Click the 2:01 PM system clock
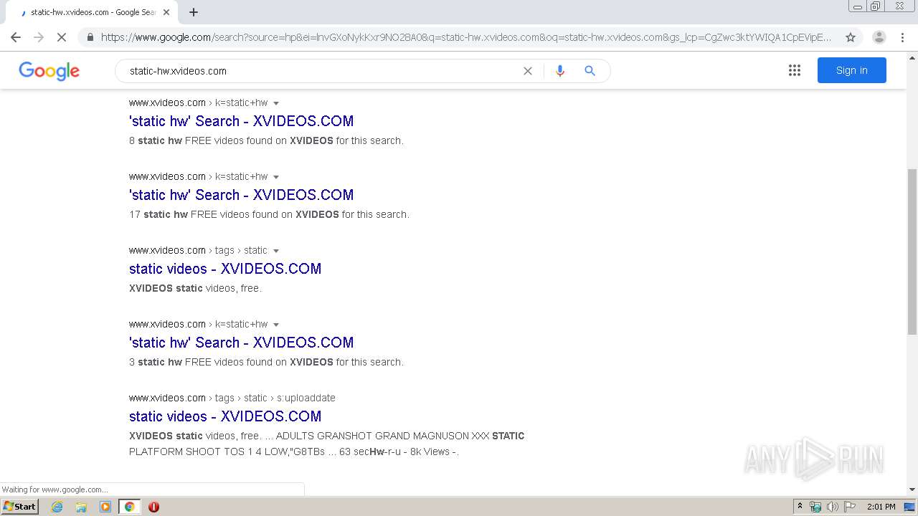Viewport: 918px width, 516px height. point(881,507)
